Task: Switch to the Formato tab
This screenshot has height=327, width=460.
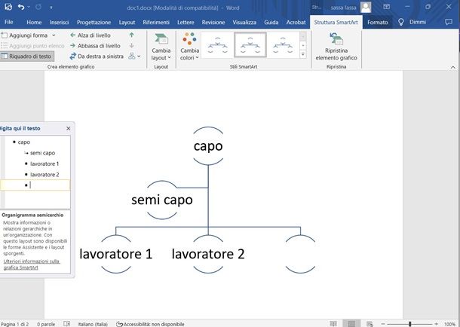Action: click(378, 23)
